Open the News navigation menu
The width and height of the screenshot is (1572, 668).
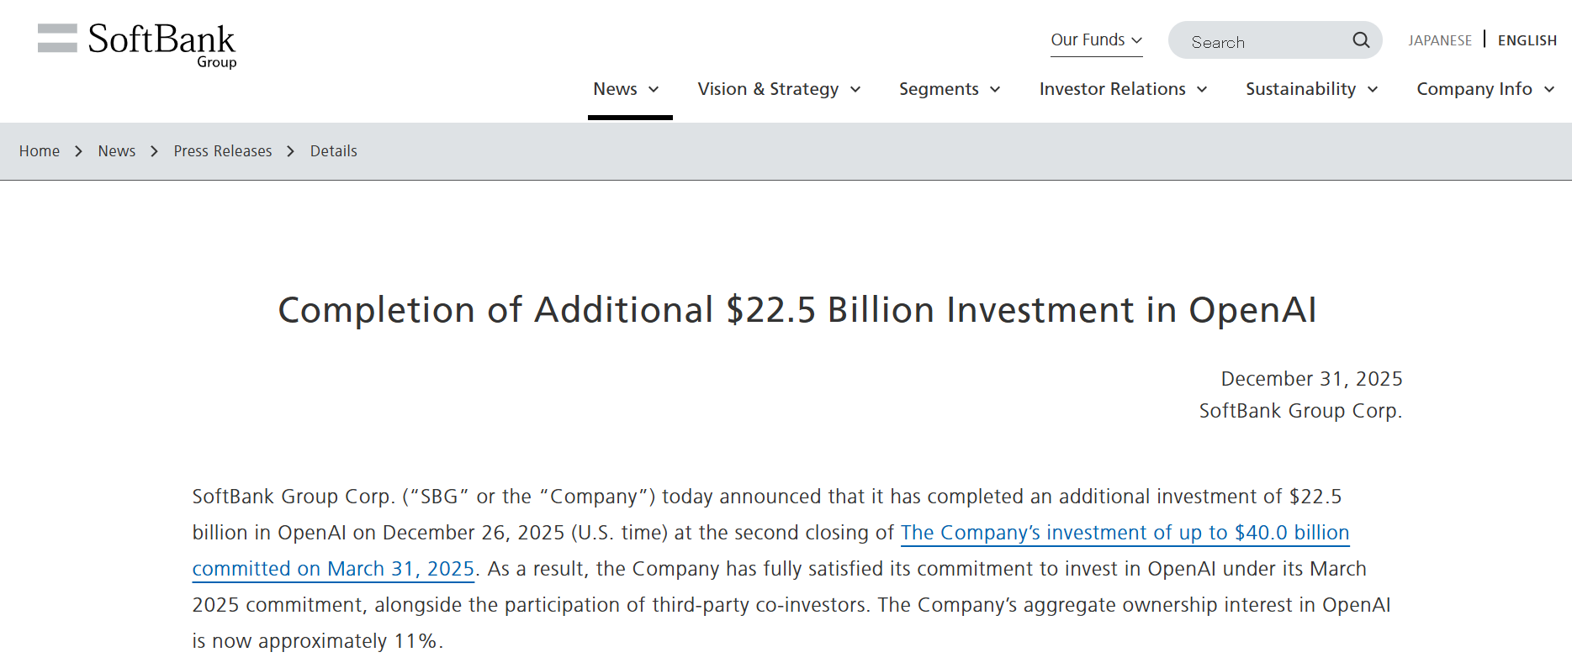(626, 89)
